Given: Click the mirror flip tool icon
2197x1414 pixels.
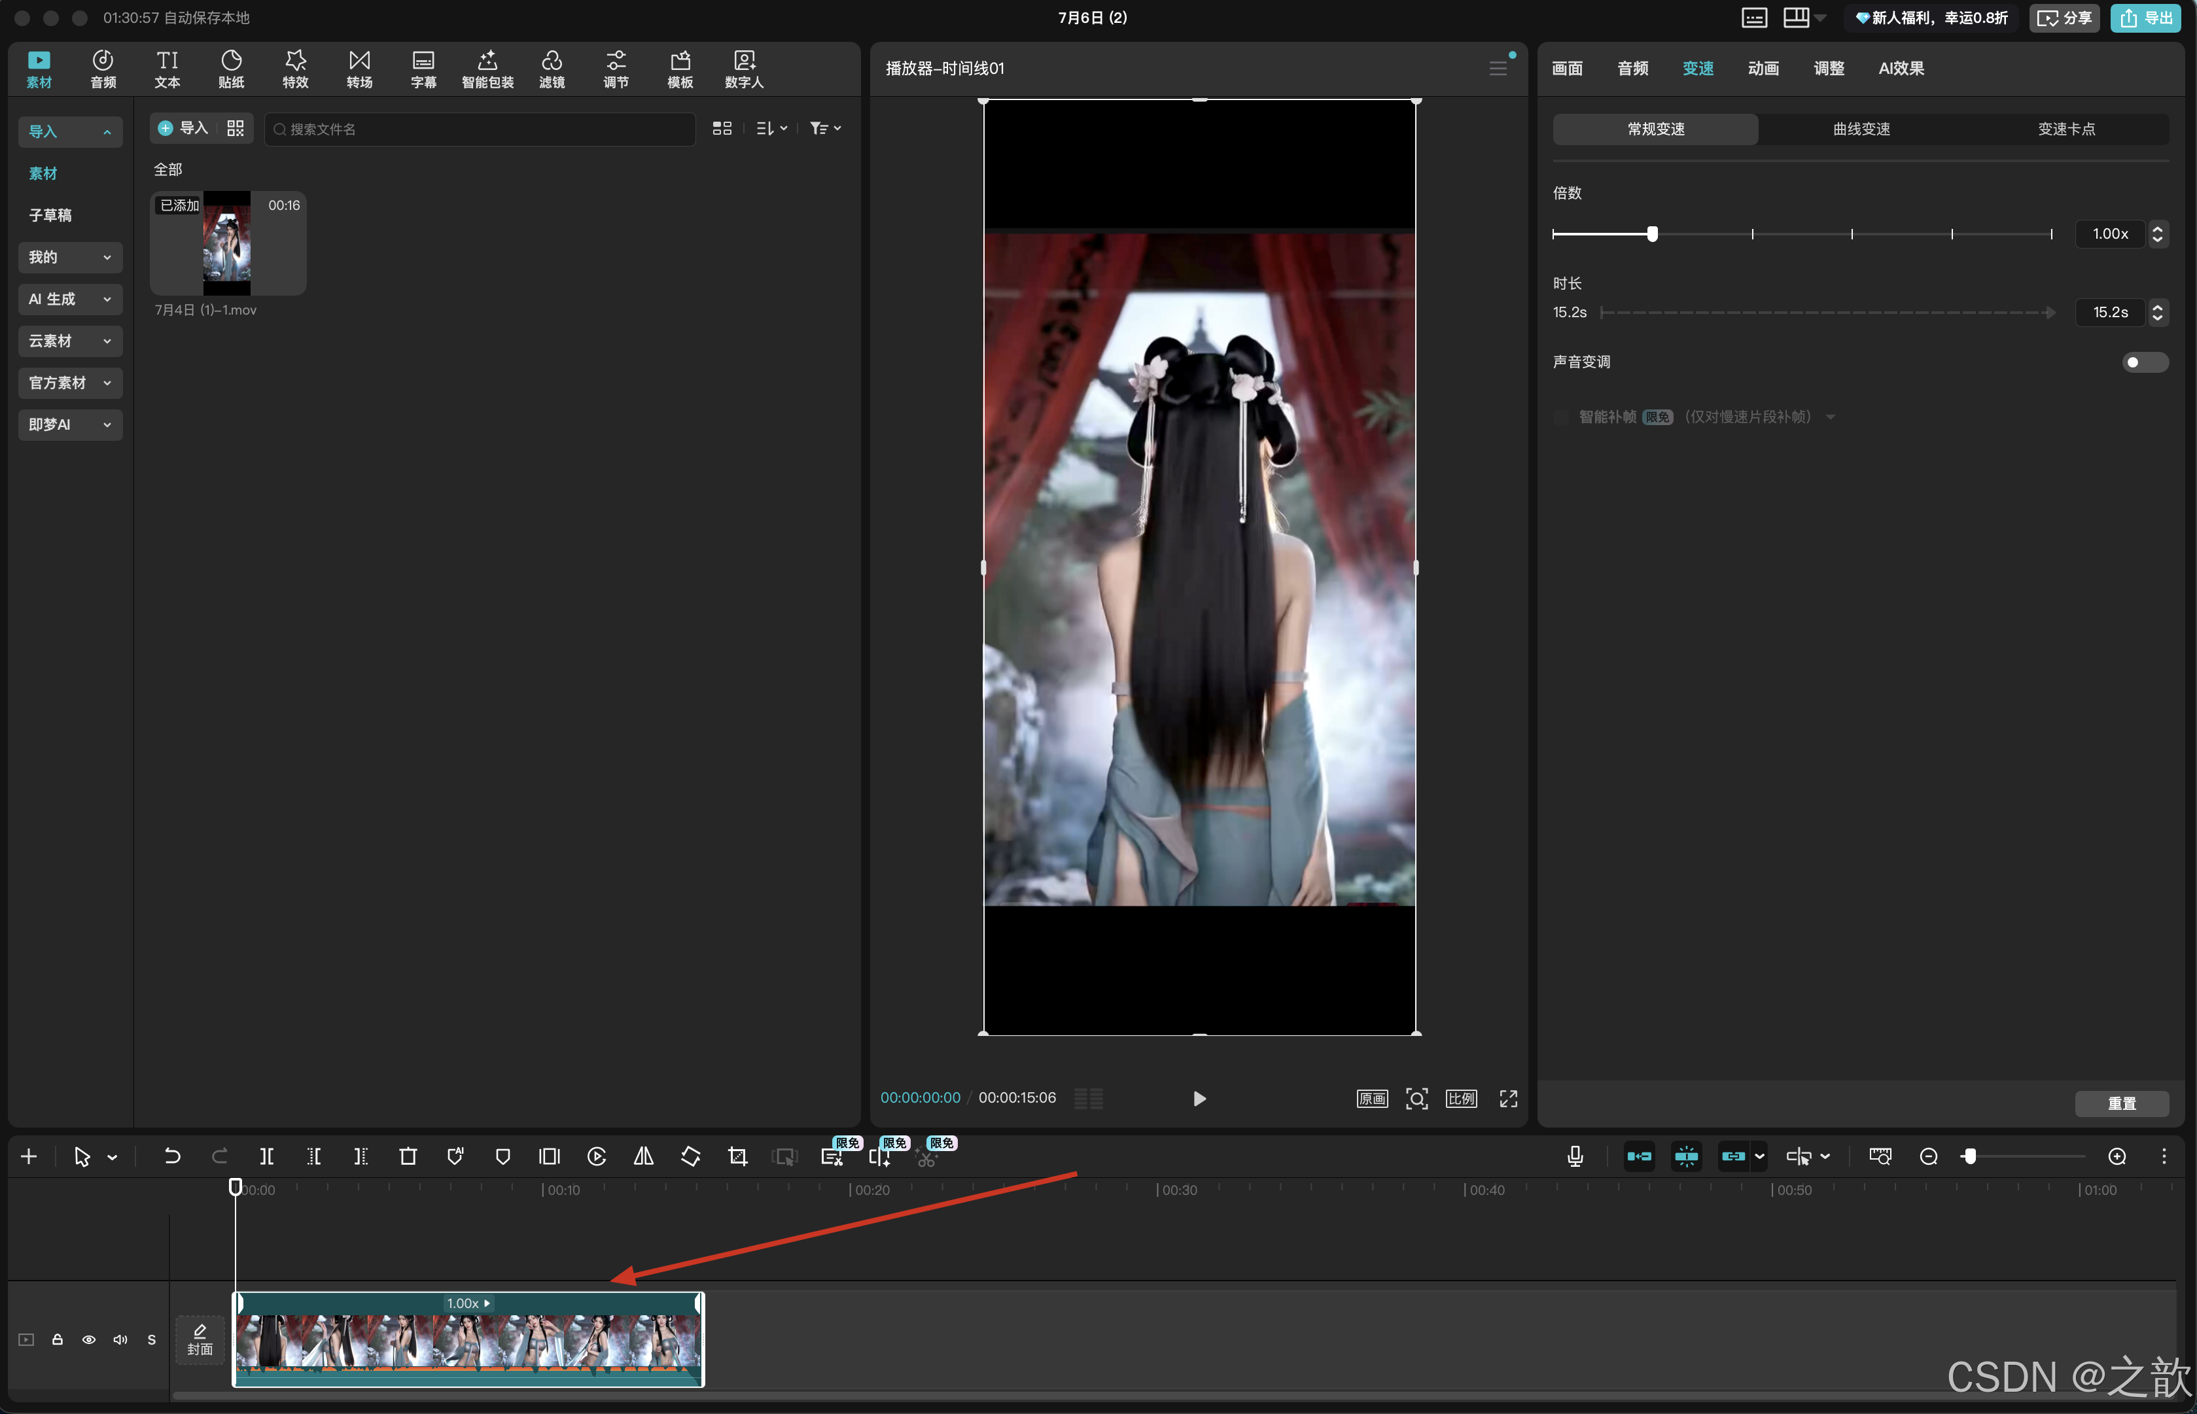Looking at the screenshot, I should [643, 1156].
